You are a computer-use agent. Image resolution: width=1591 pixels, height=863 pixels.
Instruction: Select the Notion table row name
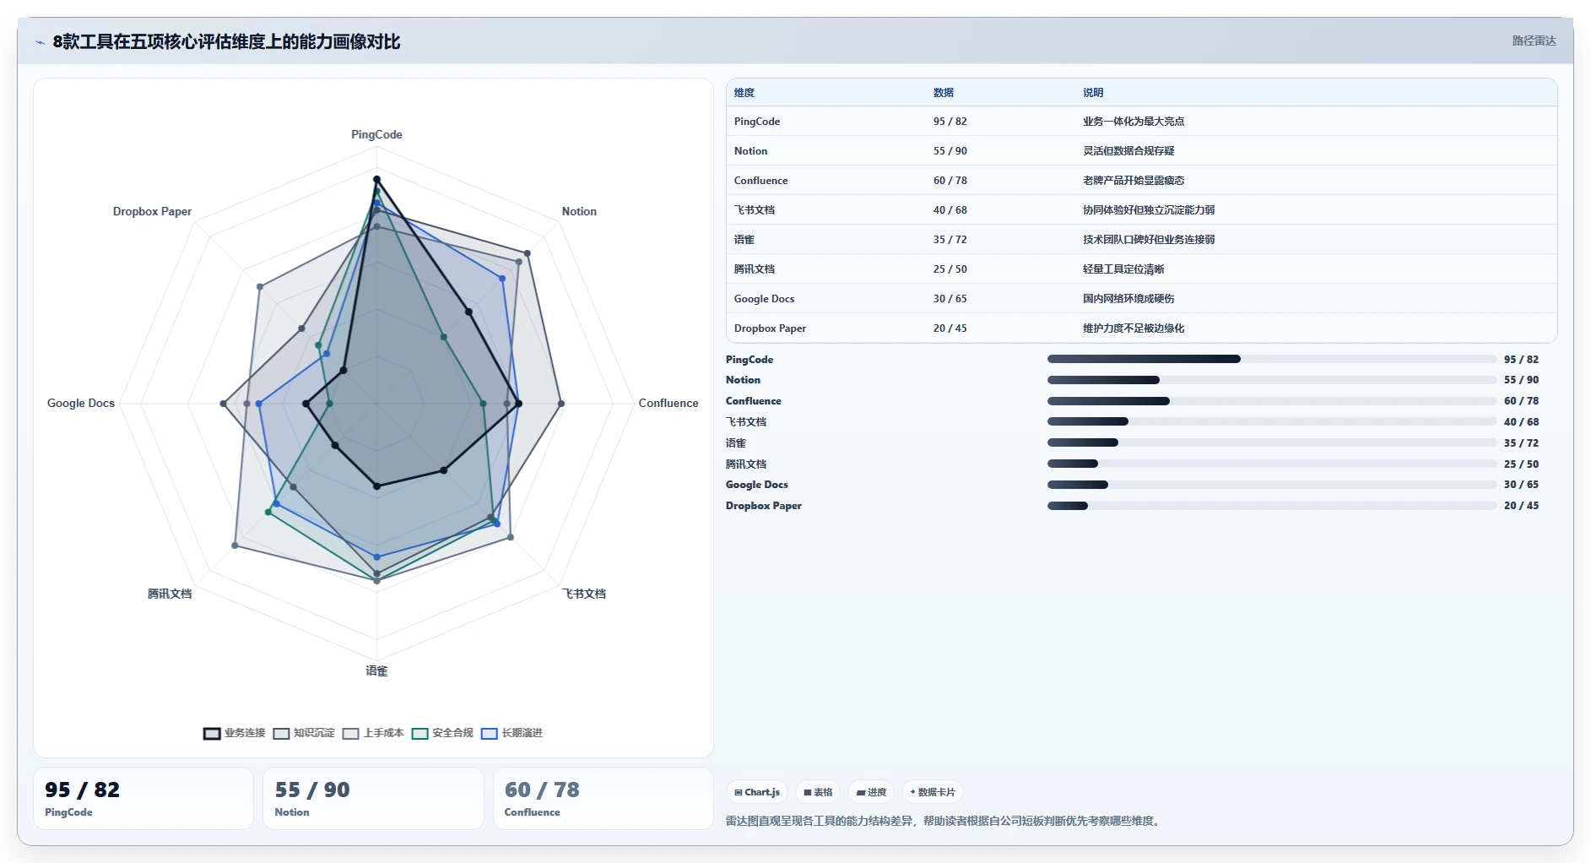click(750, 151)
